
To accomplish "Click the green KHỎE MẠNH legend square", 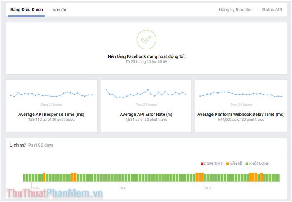I will tap(247, 164).
